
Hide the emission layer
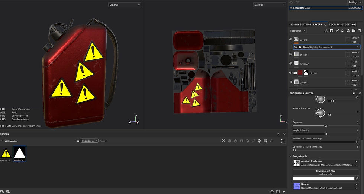291,63
